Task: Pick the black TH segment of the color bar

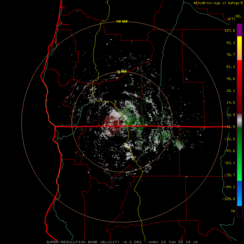Action: point(239,211)
